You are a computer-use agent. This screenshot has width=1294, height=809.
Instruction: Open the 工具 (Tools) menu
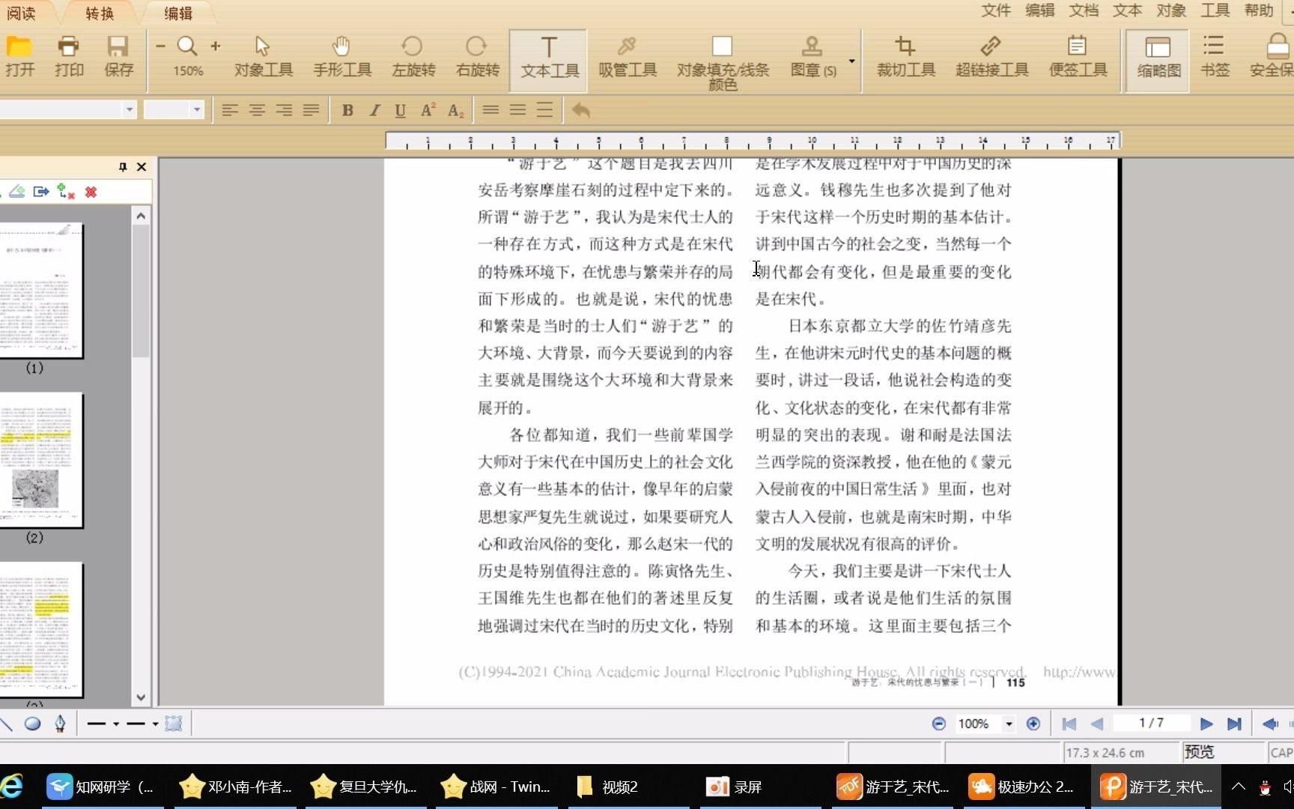(x=1215, y=10)
